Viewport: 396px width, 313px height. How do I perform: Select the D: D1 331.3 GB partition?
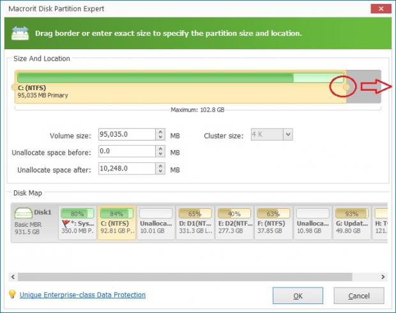coord(195,223)
